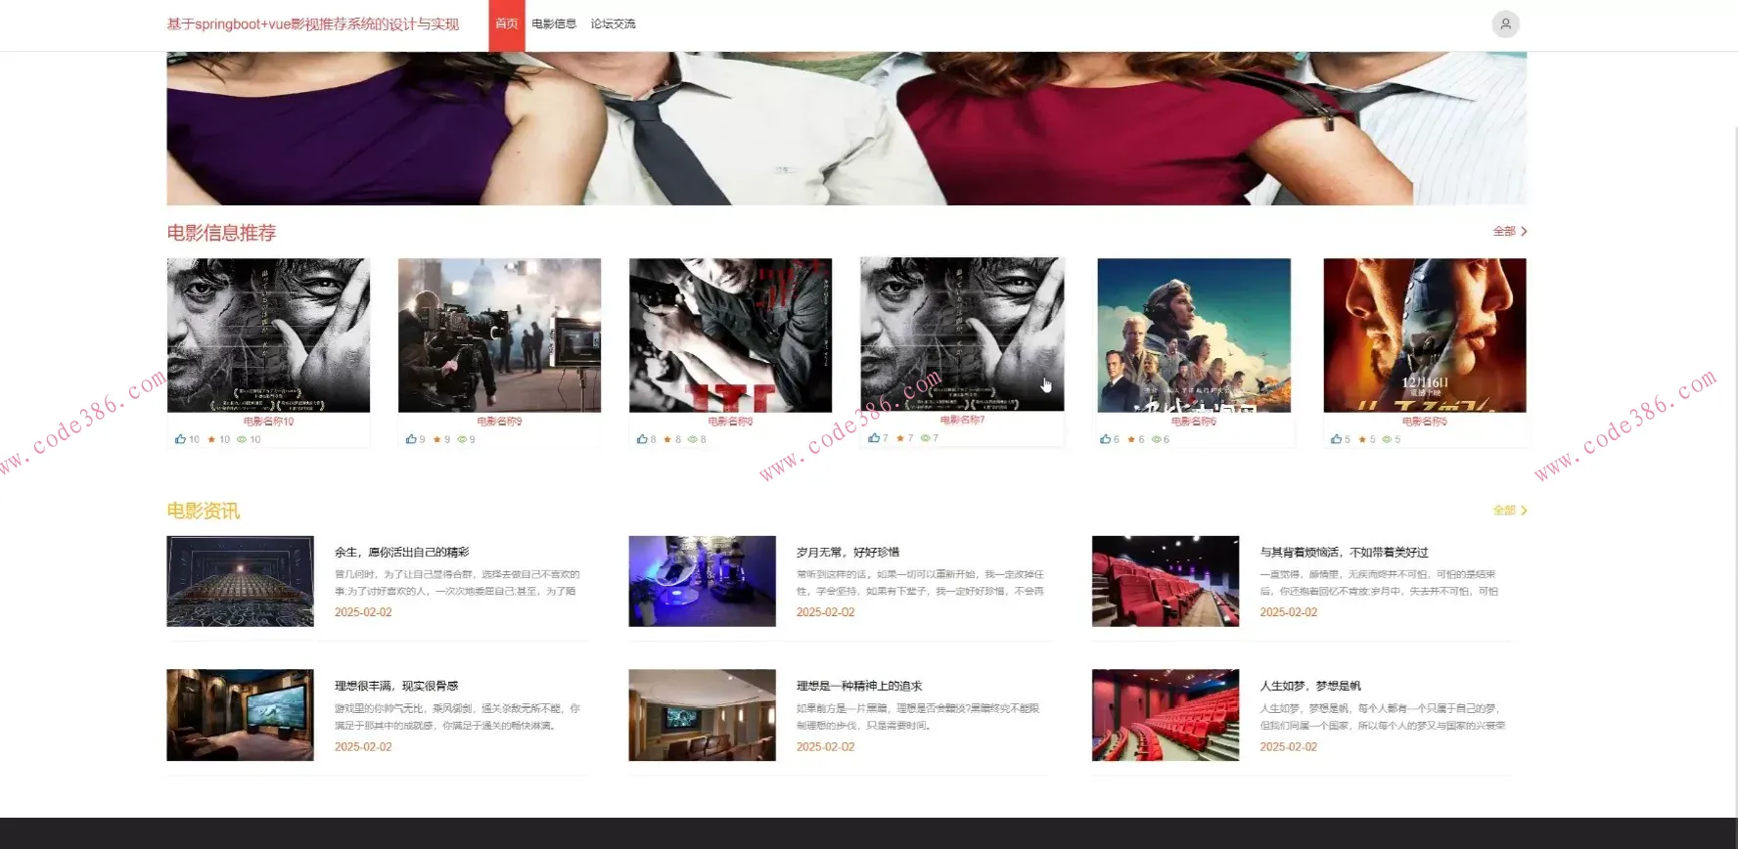Switch to the 论坛交流 forum tab

613,24
